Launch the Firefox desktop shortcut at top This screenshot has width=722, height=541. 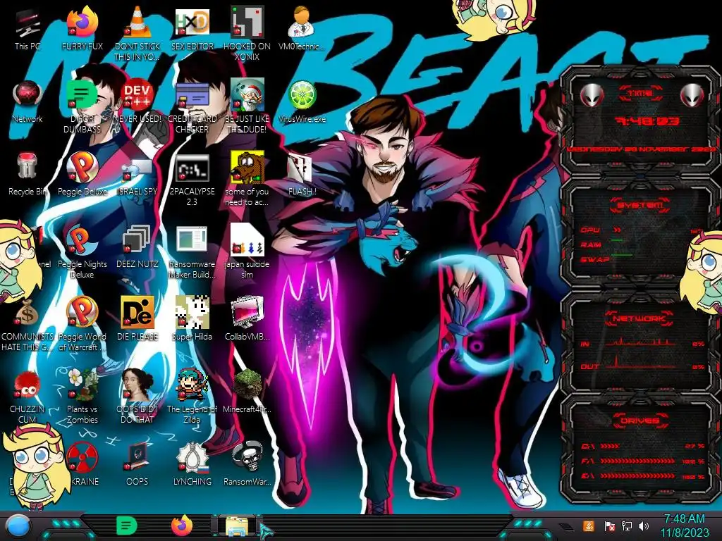tap(82, 28)
